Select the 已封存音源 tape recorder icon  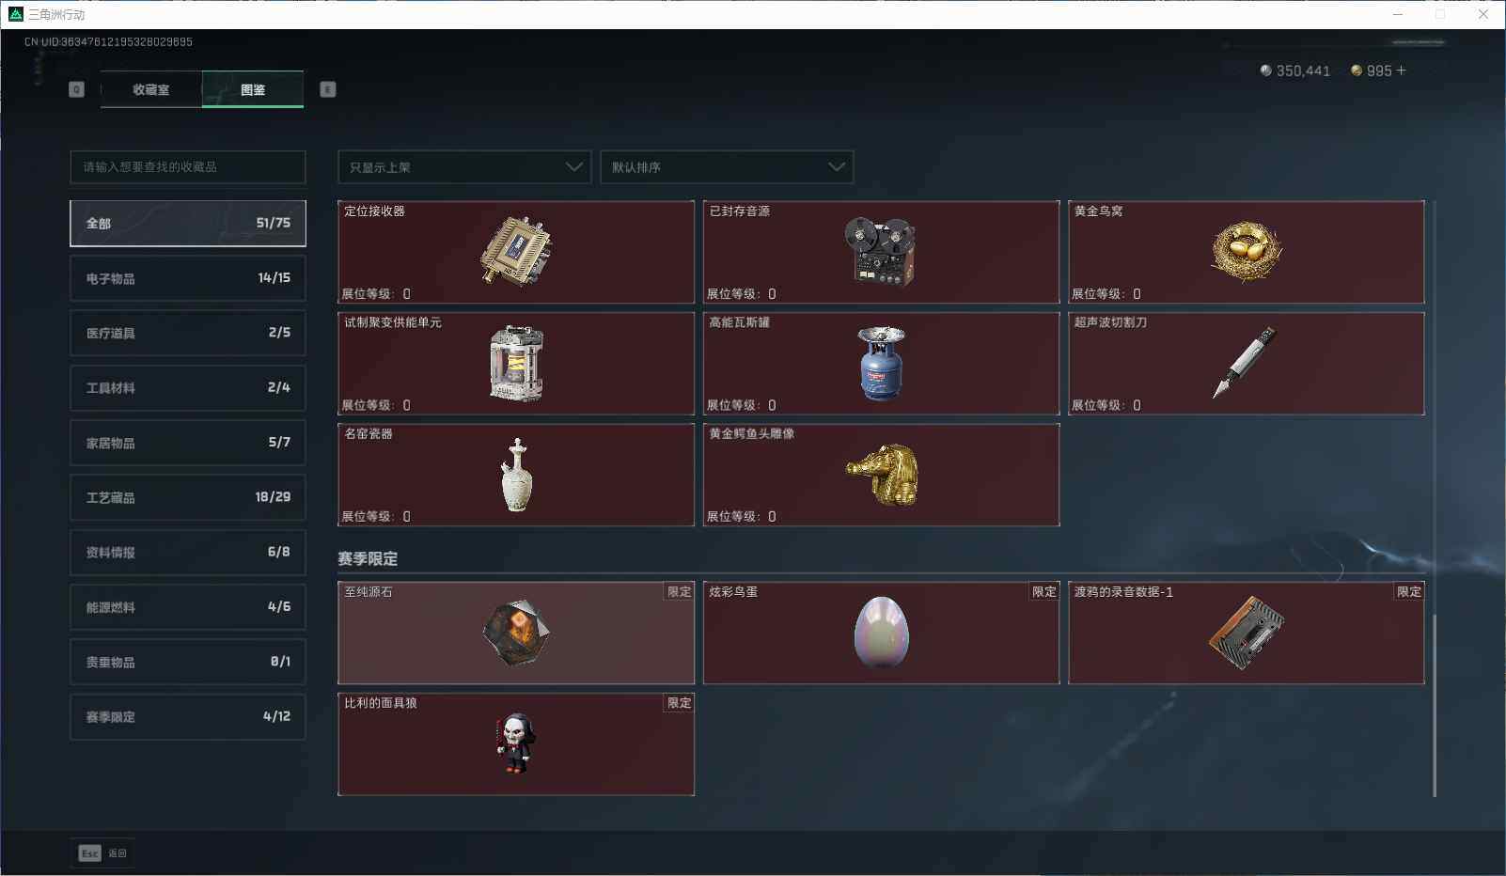881,251
